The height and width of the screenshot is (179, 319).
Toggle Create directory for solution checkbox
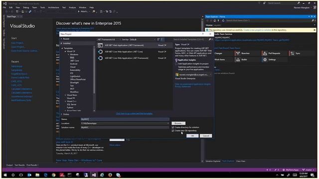[173, 127]
